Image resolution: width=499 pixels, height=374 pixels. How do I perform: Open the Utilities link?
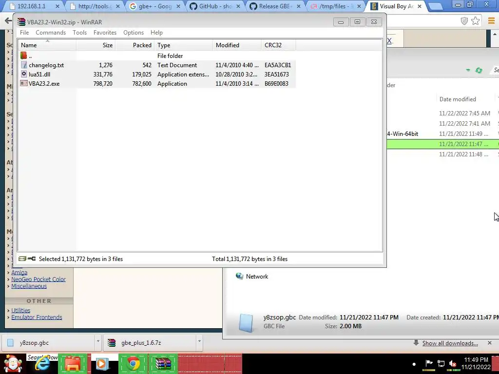20,310
